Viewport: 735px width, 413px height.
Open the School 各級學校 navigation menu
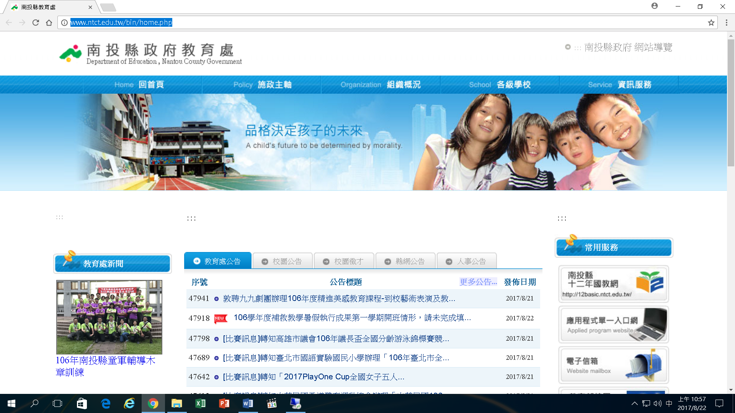[x=500, y=85]
